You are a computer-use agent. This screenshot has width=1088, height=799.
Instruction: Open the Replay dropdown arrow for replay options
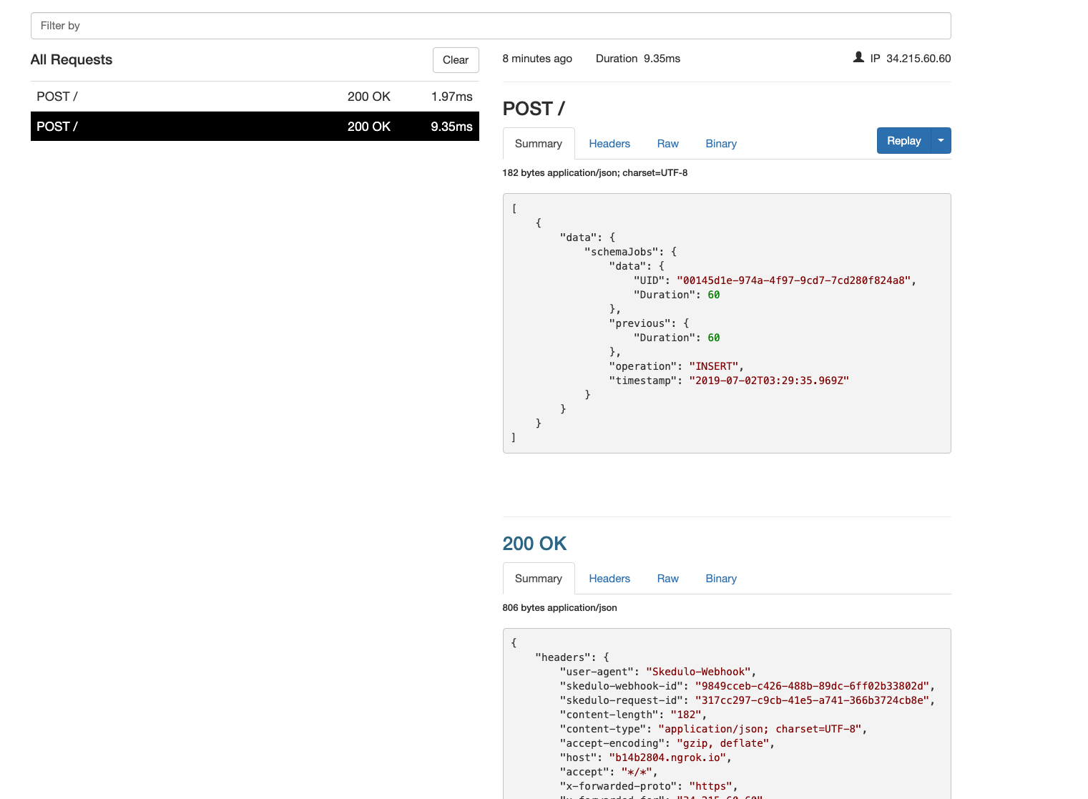pyautogui.click(x=941, y=140)
